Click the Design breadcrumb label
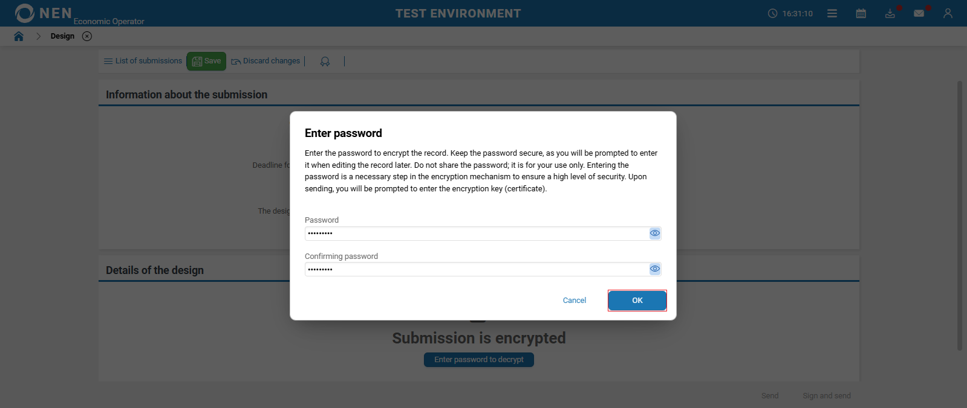Image resolution: width=967 pixels, height=408 pixels. click(62, 36)
